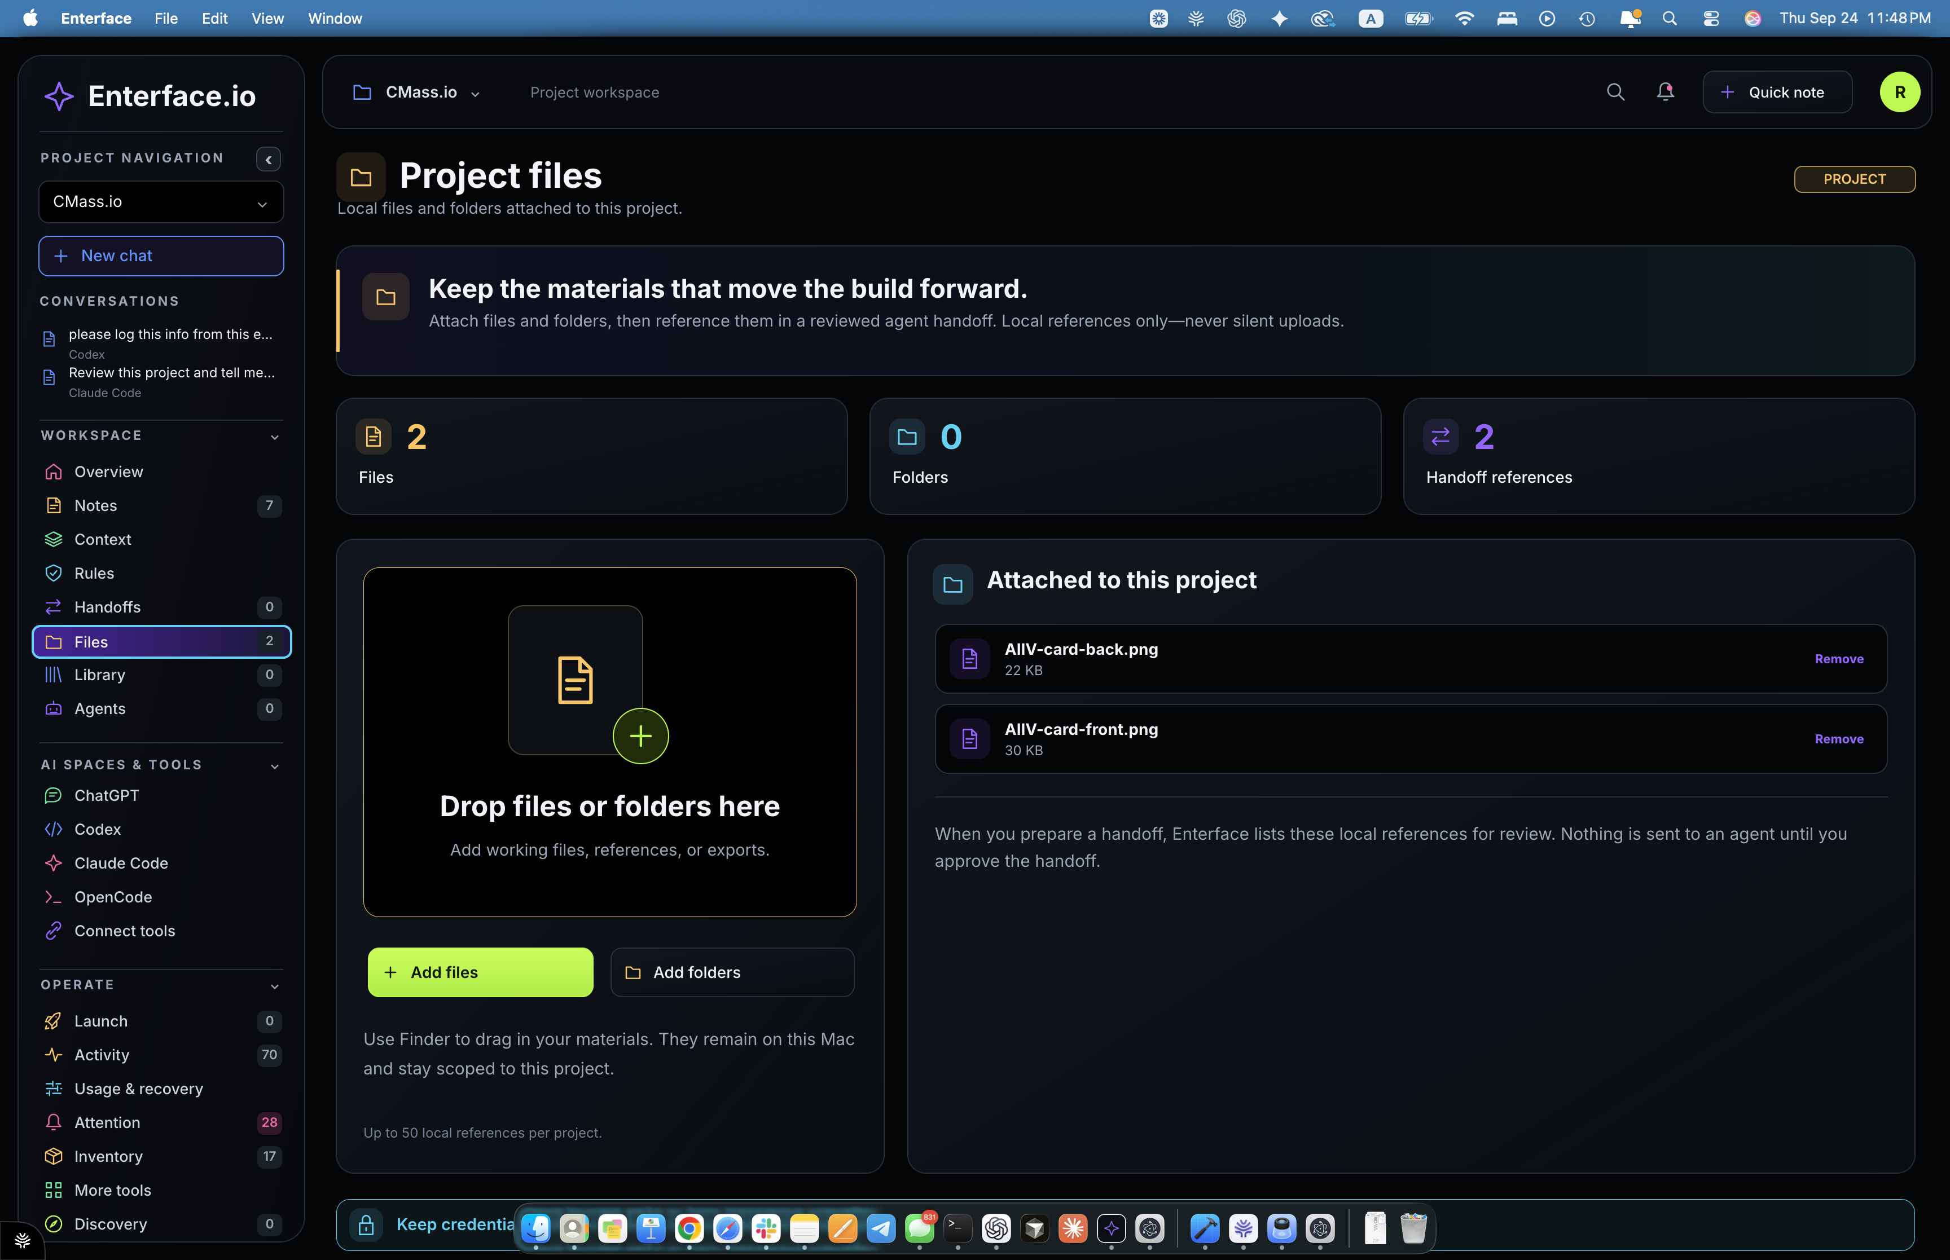Open the Overview workspace page
The width and height of the screenshot is (1950, 1260).
point(161,472)
